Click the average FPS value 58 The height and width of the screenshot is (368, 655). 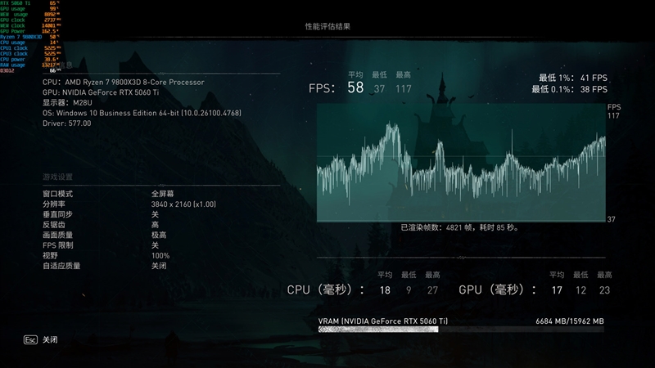click(355, 88)
